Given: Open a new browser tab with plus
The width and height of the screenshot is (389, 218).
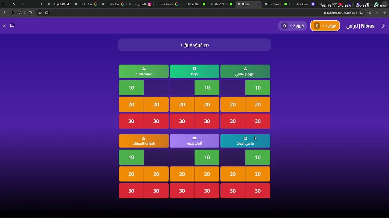Looking at the screenshot, I should pyautogui.click(x=41, y=4).
